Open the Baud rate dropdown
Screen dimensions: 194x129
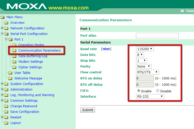click(x=145, y=49)
